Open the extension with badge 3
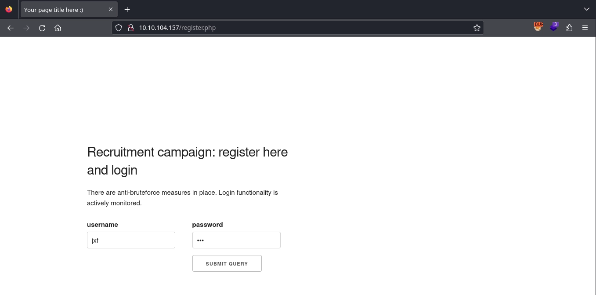 (x=553, y=27)
